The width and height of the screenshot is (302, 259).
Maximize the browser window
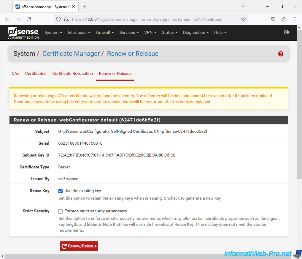click(281, 7)
